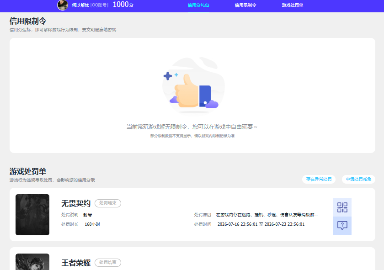This screenshot has width=384, height=270.
Task: Click 王者荣耀 game cover thumbnail
Action: pyautogui.click(x=32, y=262)
